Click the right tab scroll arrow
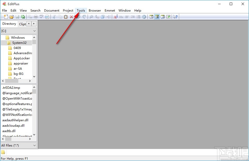The image size is (249, 161). point(34,24)
